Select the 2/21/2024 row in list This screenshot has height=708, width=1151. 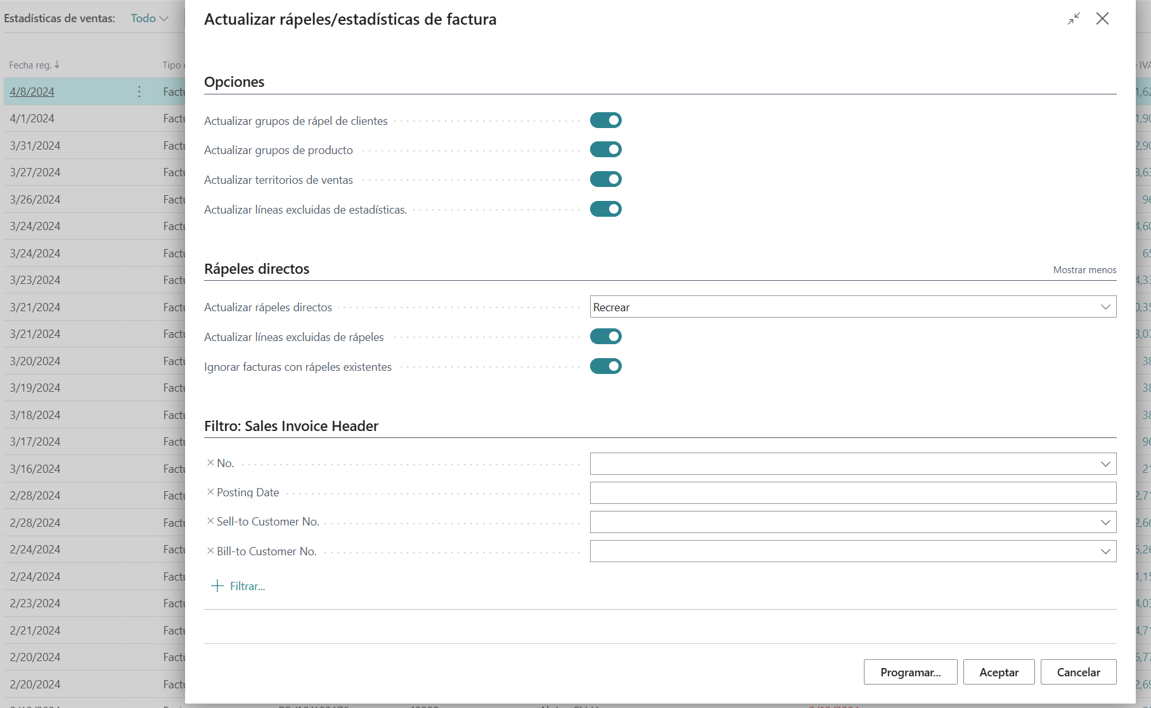pyautogui.click(x=94, y=631)
